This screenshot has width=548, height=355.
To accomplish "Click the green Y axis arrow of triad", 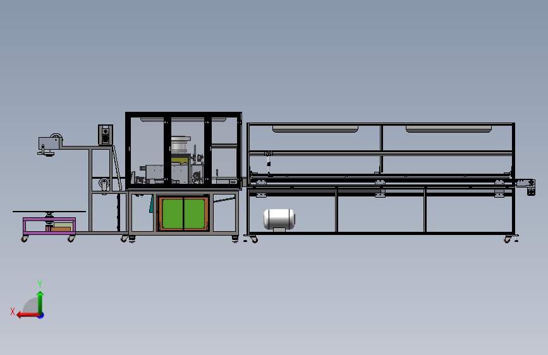I will coord(40,302).
